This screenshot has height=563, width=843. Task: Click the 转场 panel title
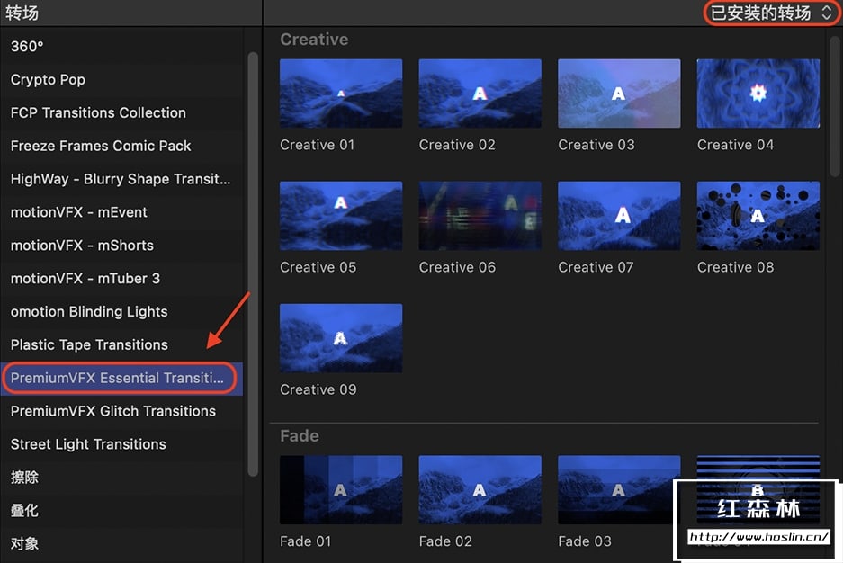(22, 13)
